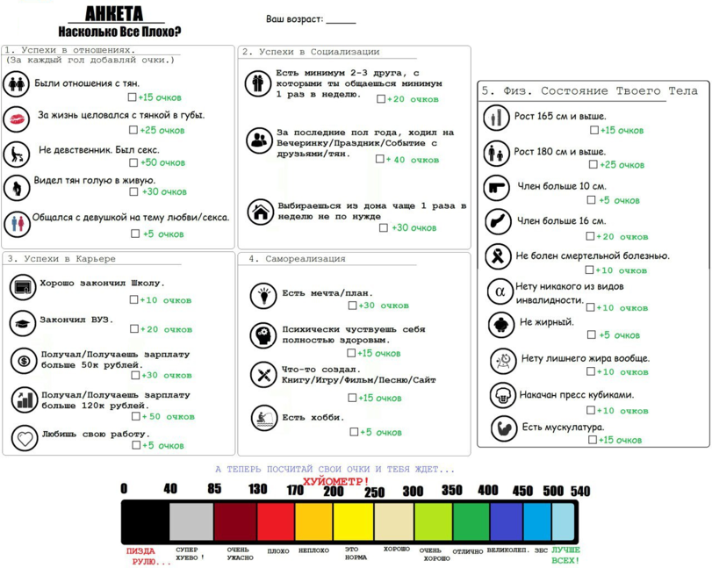Click the abs icon beside 'Накачан пресс кубиками'

click(x=503, y=395)
